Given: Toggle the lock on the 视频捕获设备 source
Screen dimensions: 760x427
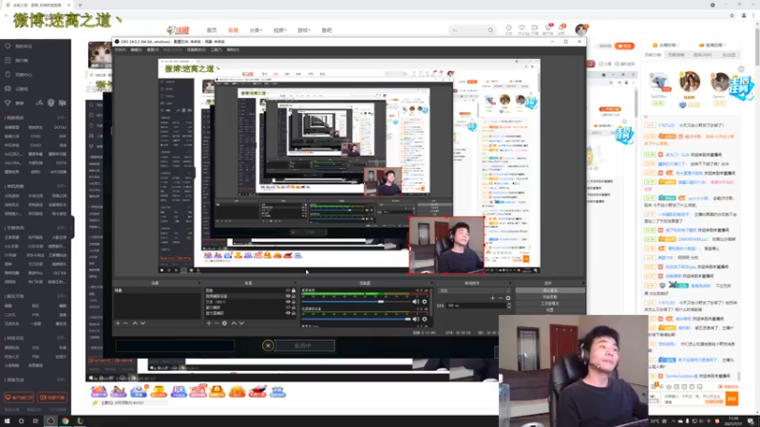Looking at the screenshot, I should 294,296.
